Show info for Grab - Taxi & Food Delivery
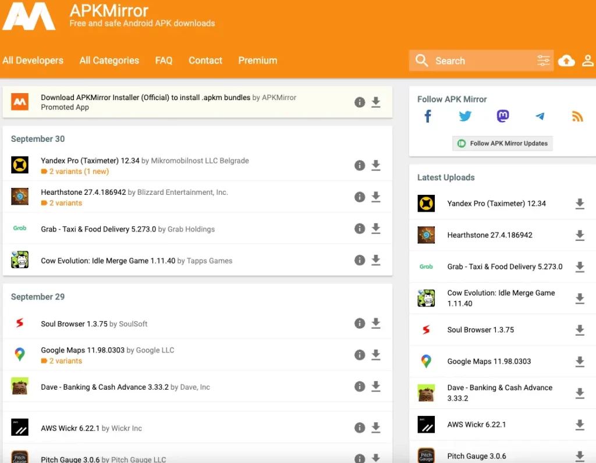Image resolution: width=596 pixels, height=463 pixels. click(x=360, y=228)
